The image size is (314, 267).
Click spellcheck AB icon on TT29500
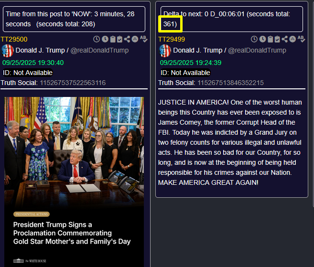click(143, 39)
